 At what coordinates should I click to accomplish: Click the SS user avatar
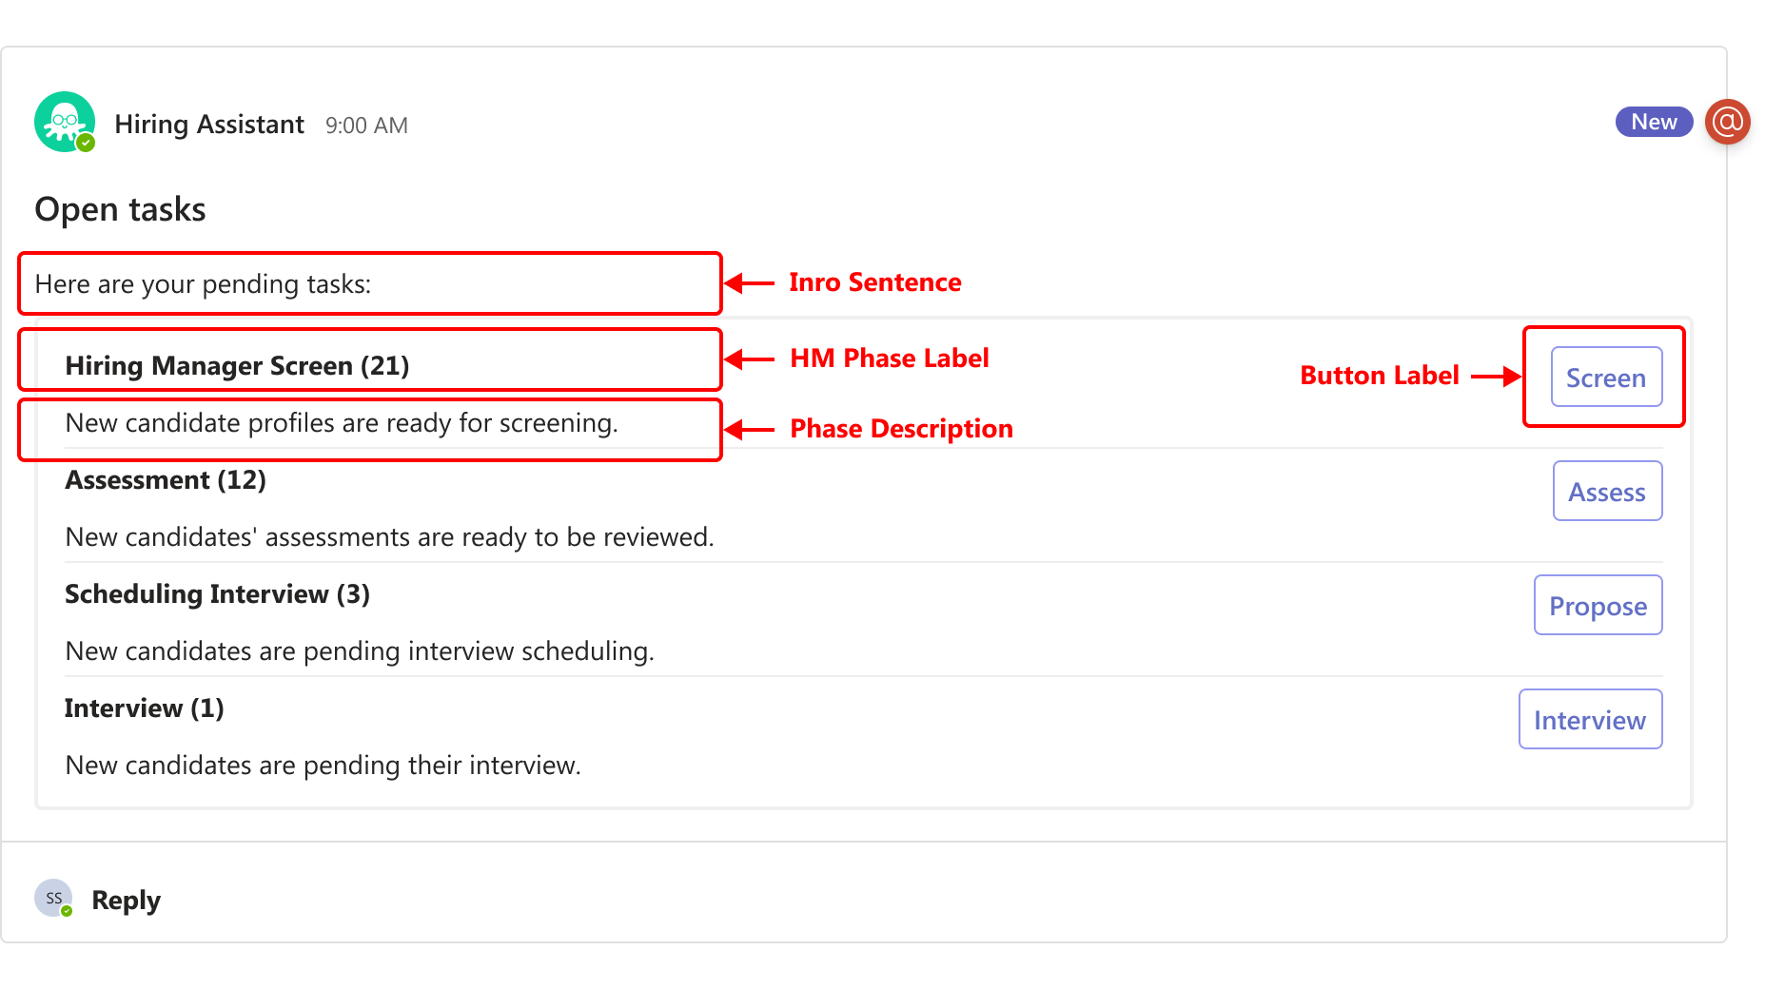[53, 898]
